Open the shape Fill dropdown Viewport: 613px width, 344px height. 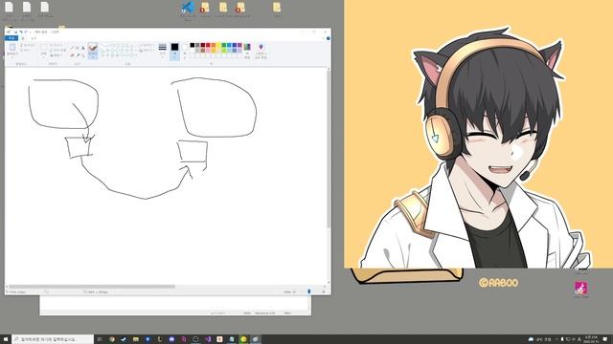146,50
